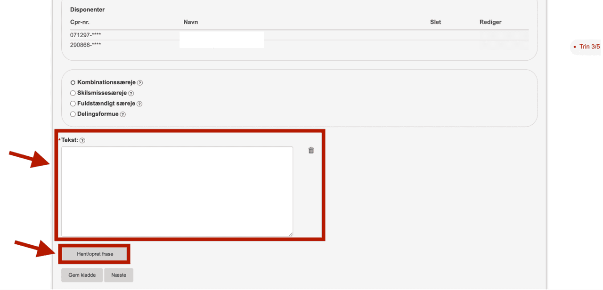Click the help icon next to Tekst label
603x290 pixels.
82,140
